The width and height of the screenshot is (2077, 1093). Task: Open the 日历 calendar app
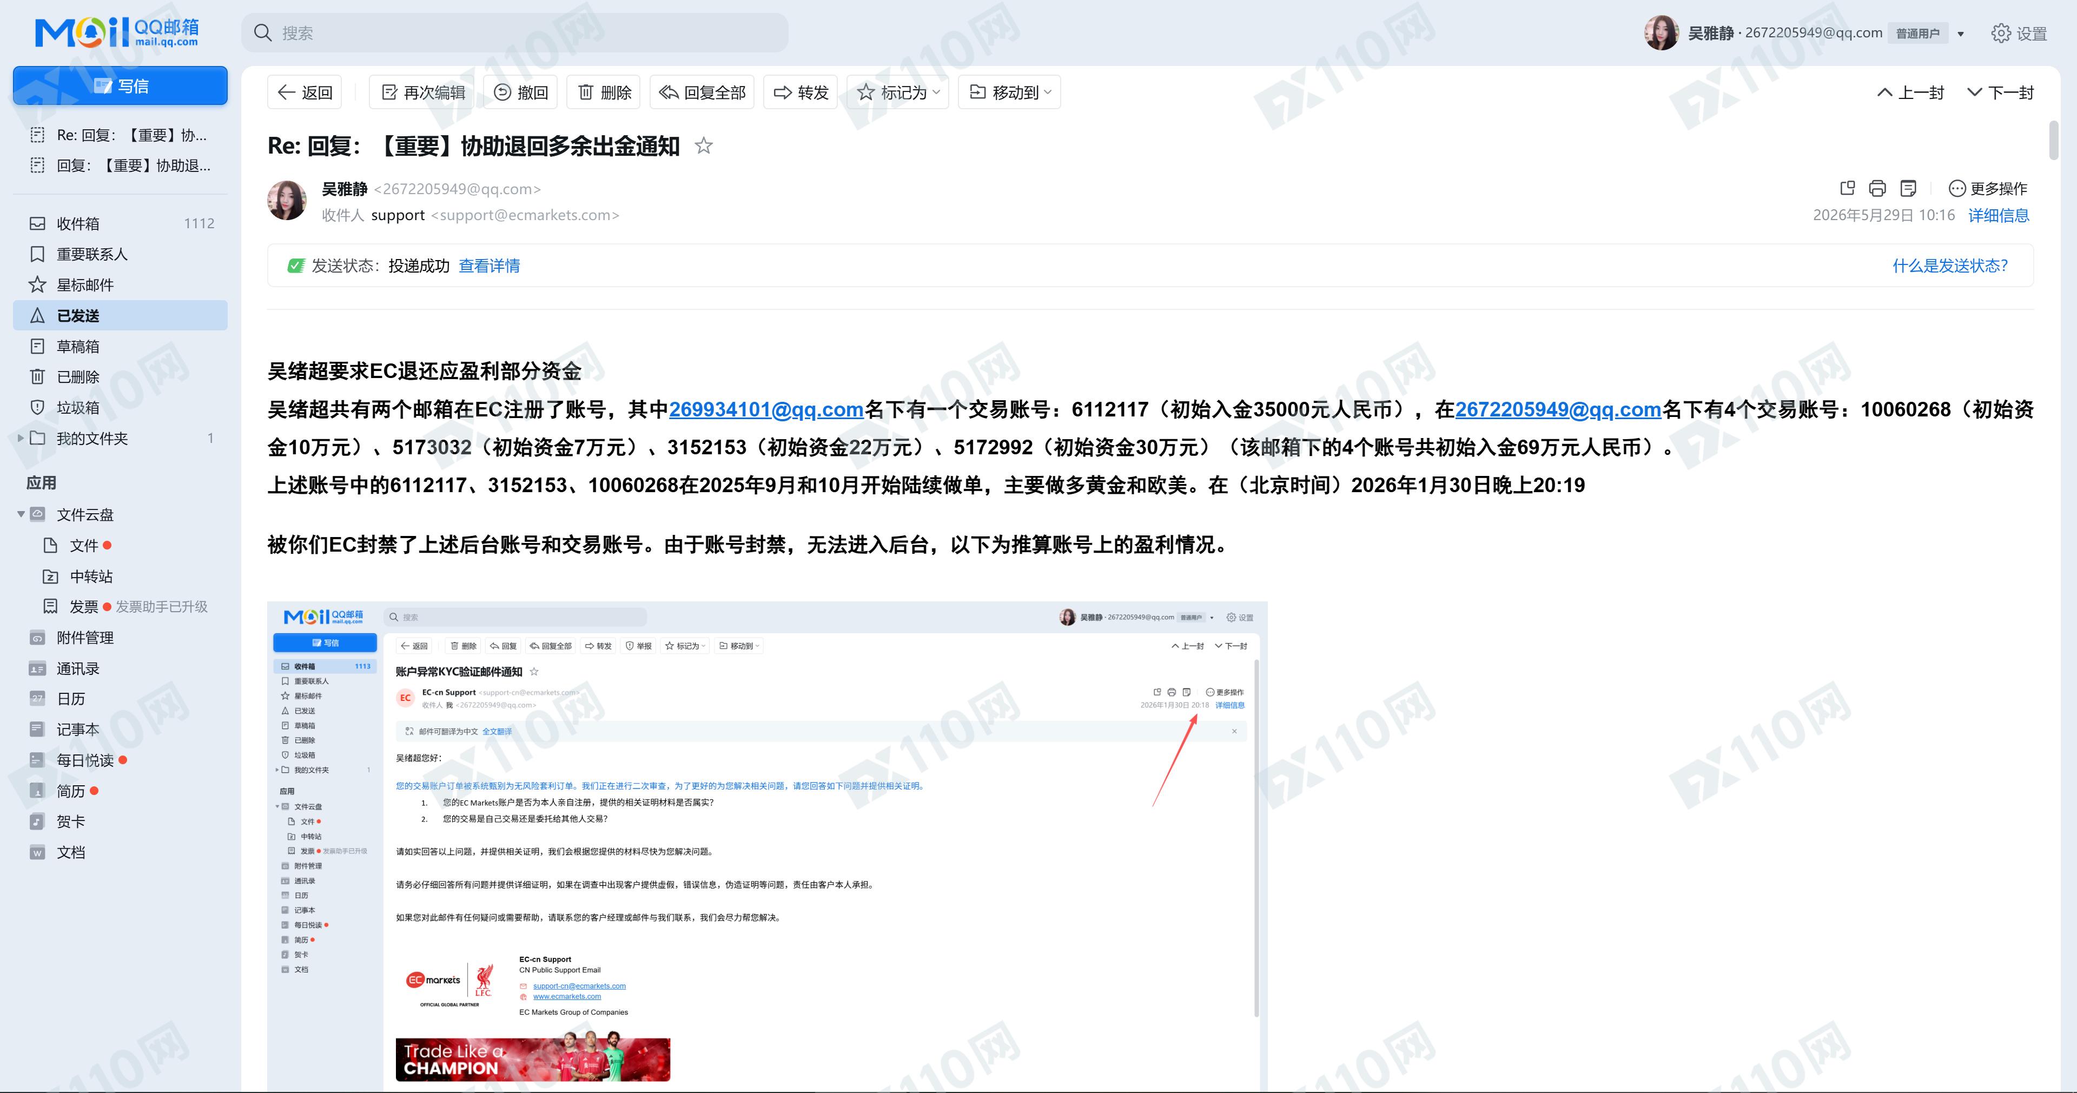(x=70, y=699)
